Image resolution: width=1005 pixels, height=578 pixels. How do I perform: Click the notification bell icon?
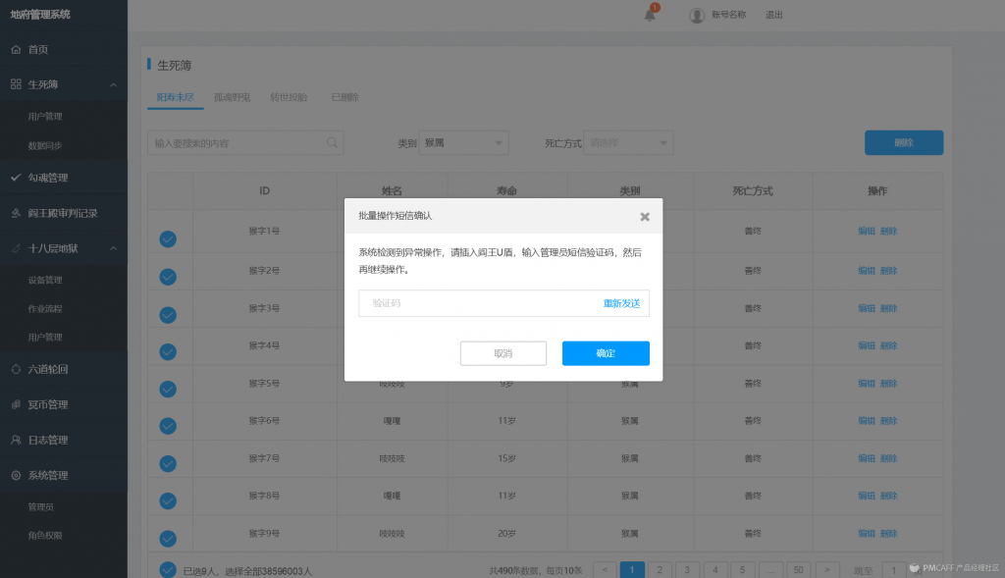pos(649,15)
